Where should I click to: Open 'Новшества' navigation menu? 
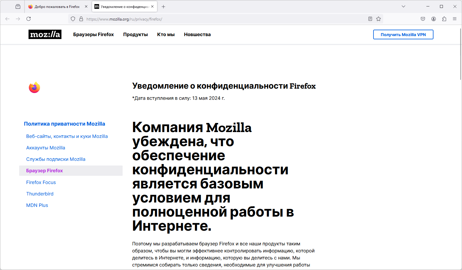197,34
